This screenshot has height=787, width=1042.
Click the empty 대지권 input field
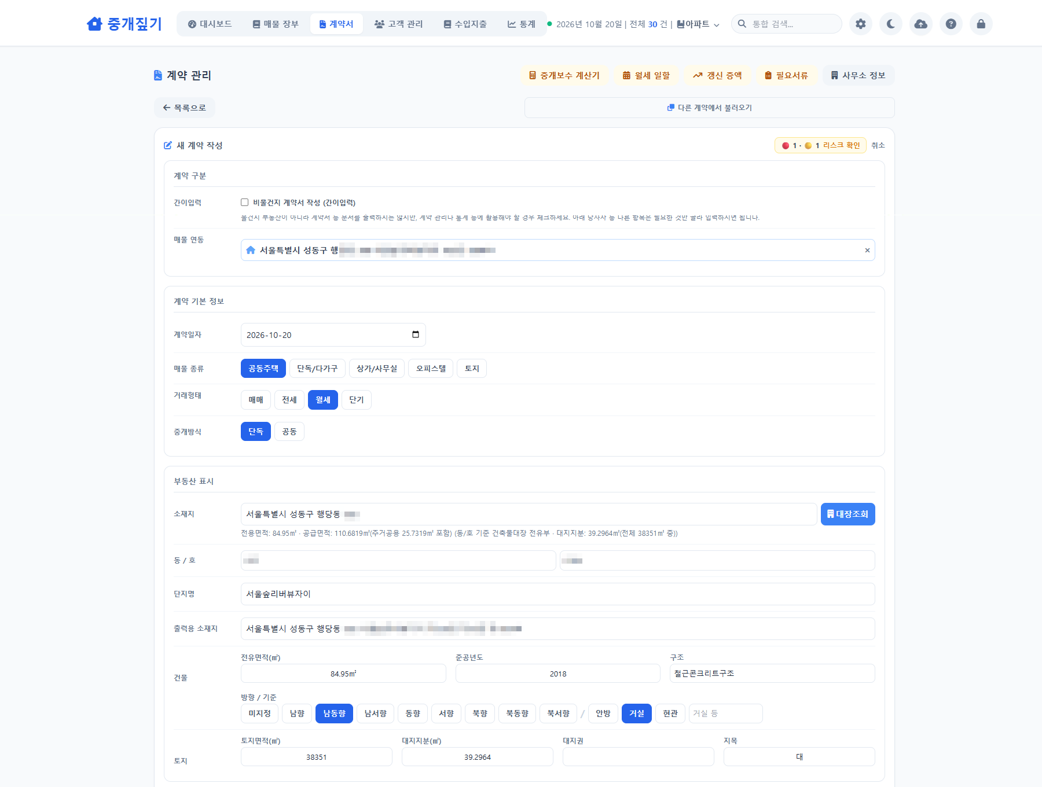[638, 757]
